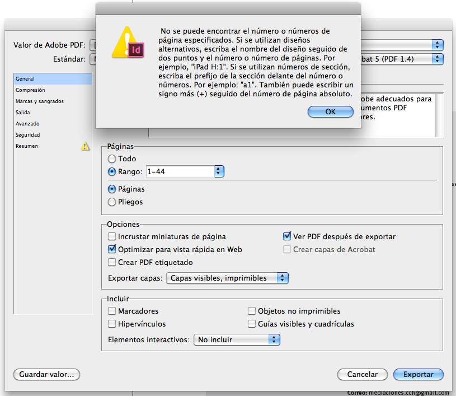Enable Objetos no imprimibles
The width and height of the screenshot is (456, 396).
[252, 311]
